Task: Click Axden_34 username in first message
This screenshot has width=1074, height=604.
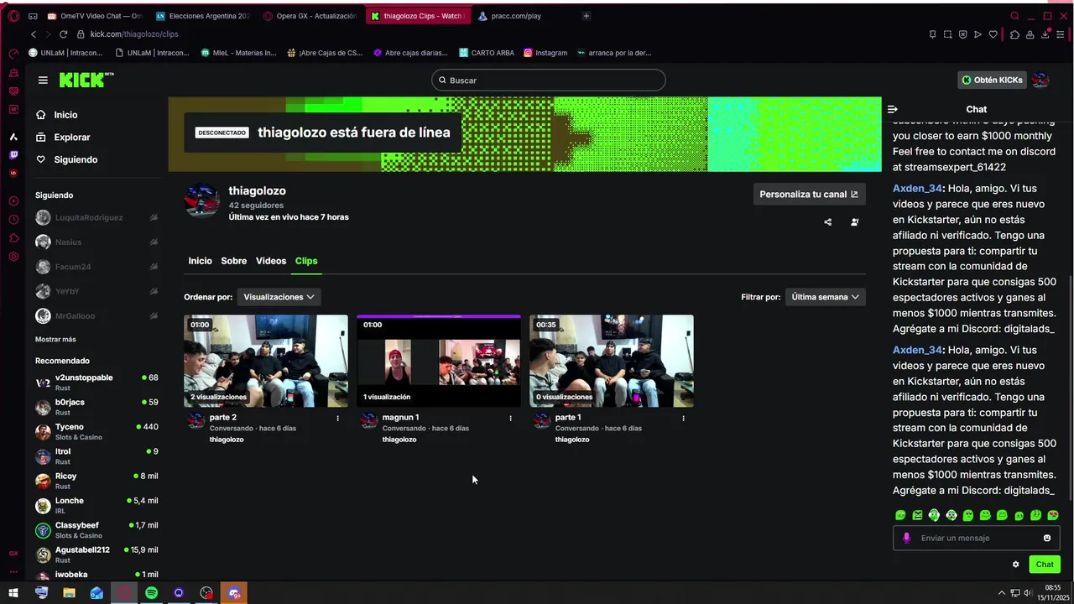Action: click(918, 189)
